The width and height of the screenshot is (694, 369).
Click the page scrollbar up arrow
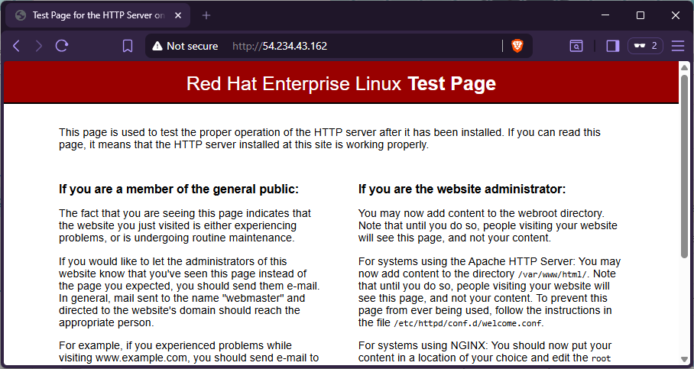click(684, 67)
